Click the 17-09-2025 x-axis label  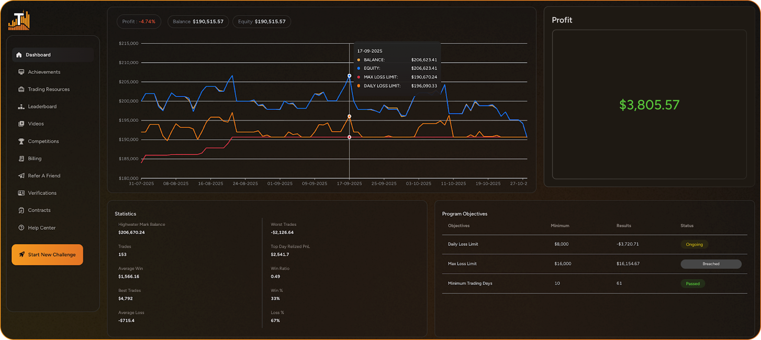(x=349, y=183)
